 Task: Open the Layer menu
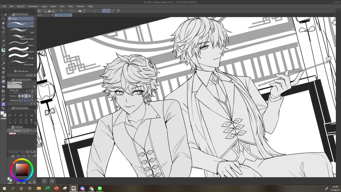pyautogui.click(x=44, y=6)
